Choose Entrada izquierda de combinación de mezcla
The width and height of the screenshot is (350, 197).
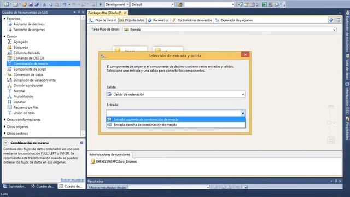click(176, 119)
